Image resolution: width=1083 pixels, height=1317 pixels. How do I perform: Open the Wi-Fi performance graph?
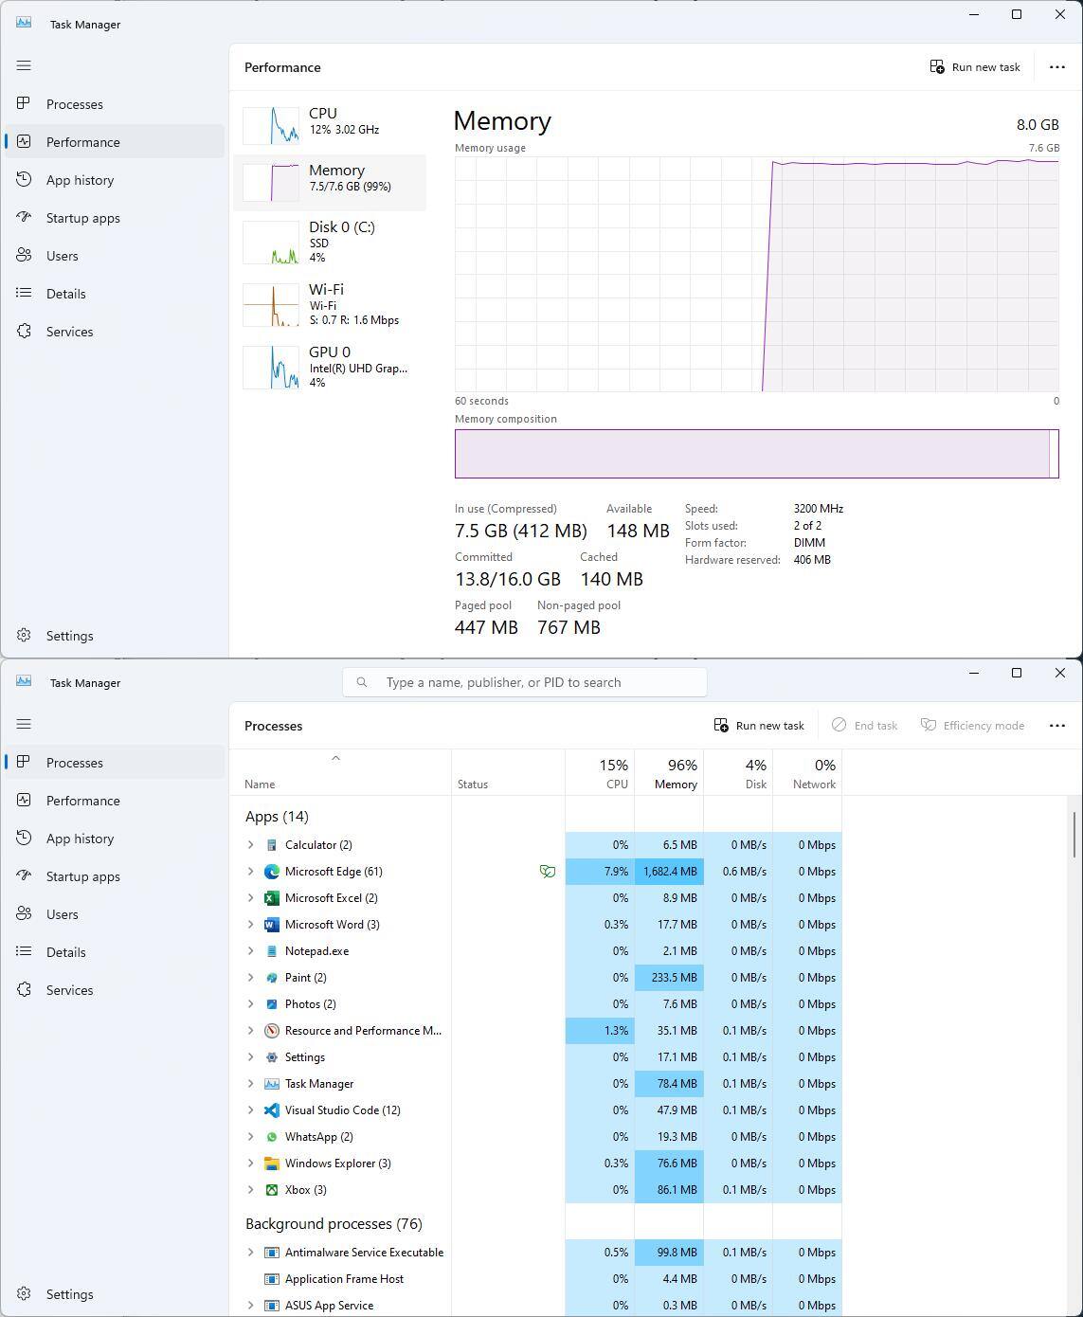(271, 305)
